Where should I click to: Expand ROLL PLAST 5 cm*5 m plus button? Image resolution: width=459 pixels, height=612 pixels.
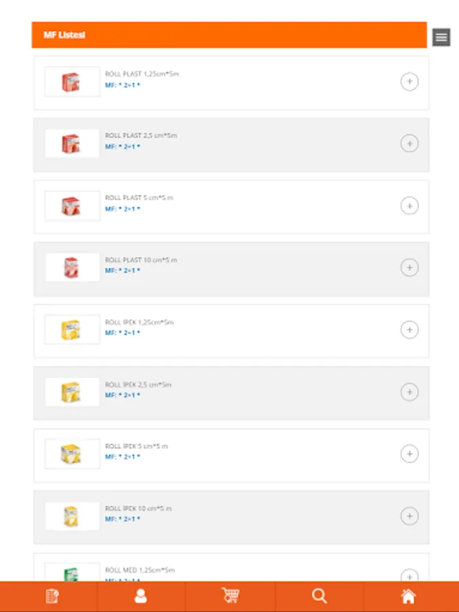coord(409,206)
